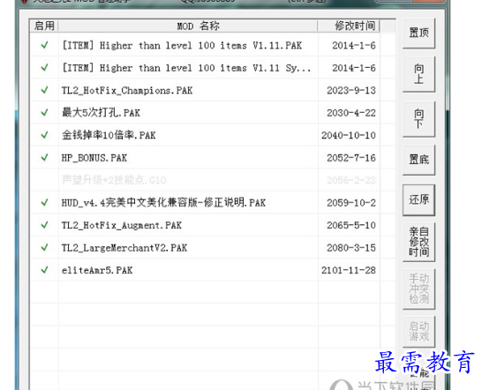Uncheck the Higher than level 100 items V1.11.PAK mod
Viewport: 482px width, 390px height.
(44, 45)
